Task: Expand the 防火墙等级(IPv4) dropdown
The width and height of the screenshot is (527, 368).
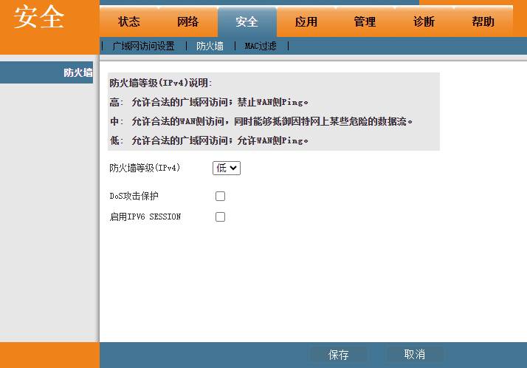Action: point(227,168)
